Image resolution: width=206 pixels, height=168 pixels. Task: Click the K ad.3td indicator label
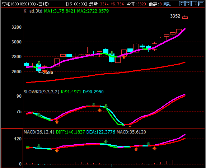coord(33,11)
